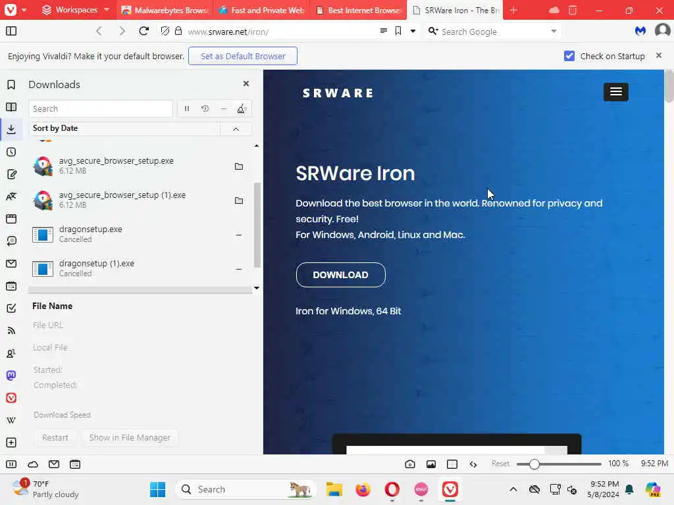The image size is (674, 505).
Task: Switch to Fast and Private Web tab
Action: click(x=262, y=10)
